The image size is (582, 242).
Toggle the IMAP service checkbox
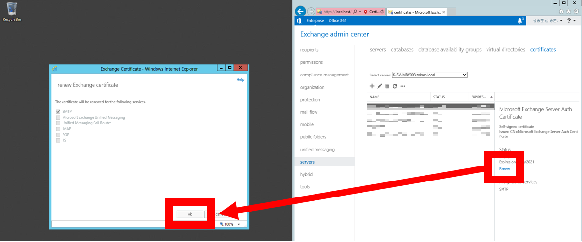pos(58,129)
